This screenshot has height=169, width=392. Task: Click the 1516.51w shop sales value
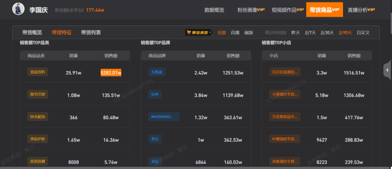click(x=354, y=73)
